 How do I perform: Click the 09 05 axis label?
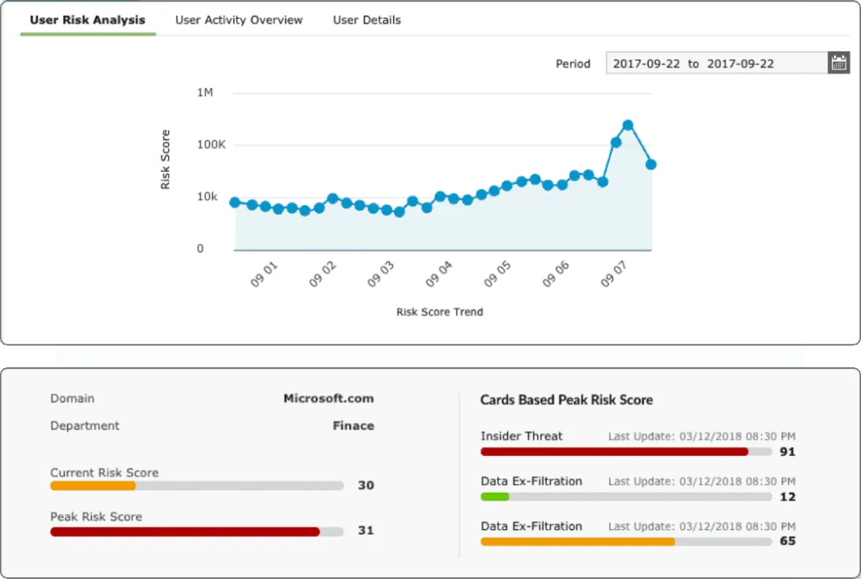[497, 274]
